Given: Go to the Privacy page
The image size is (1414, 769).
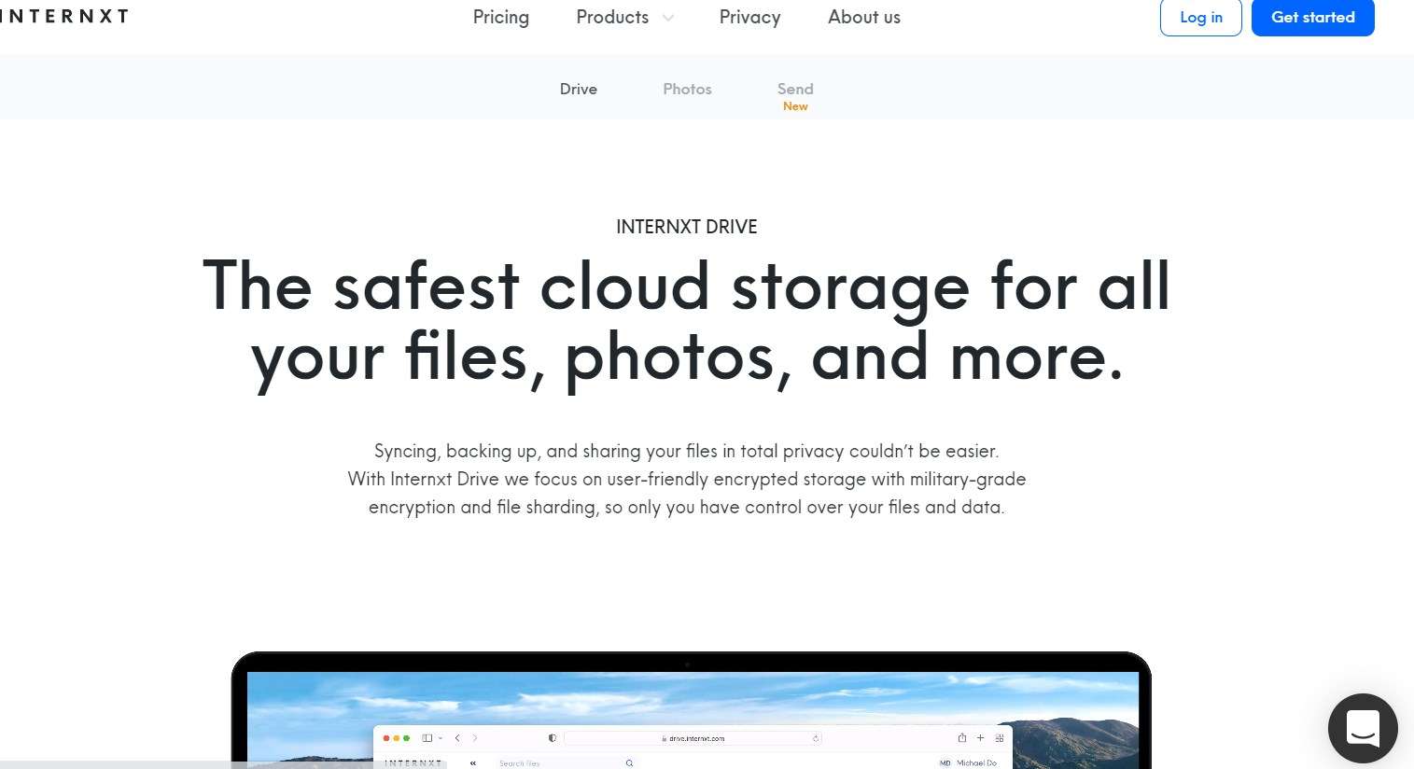Looking at the screenshot, I should (749, 17).
